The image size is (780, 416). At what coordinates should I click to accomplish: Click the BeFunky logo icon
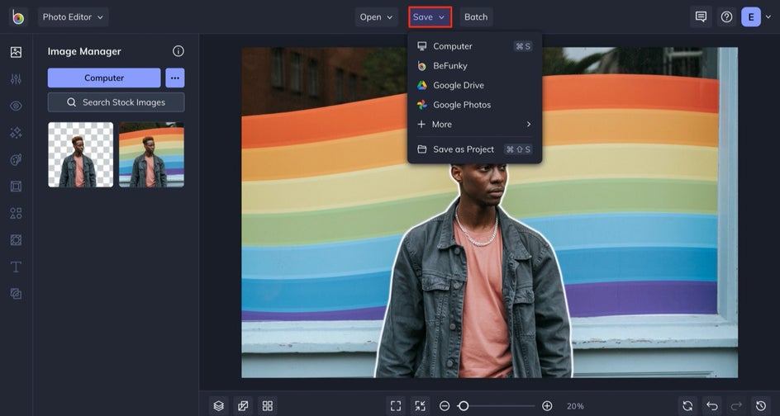coord(18,17)
